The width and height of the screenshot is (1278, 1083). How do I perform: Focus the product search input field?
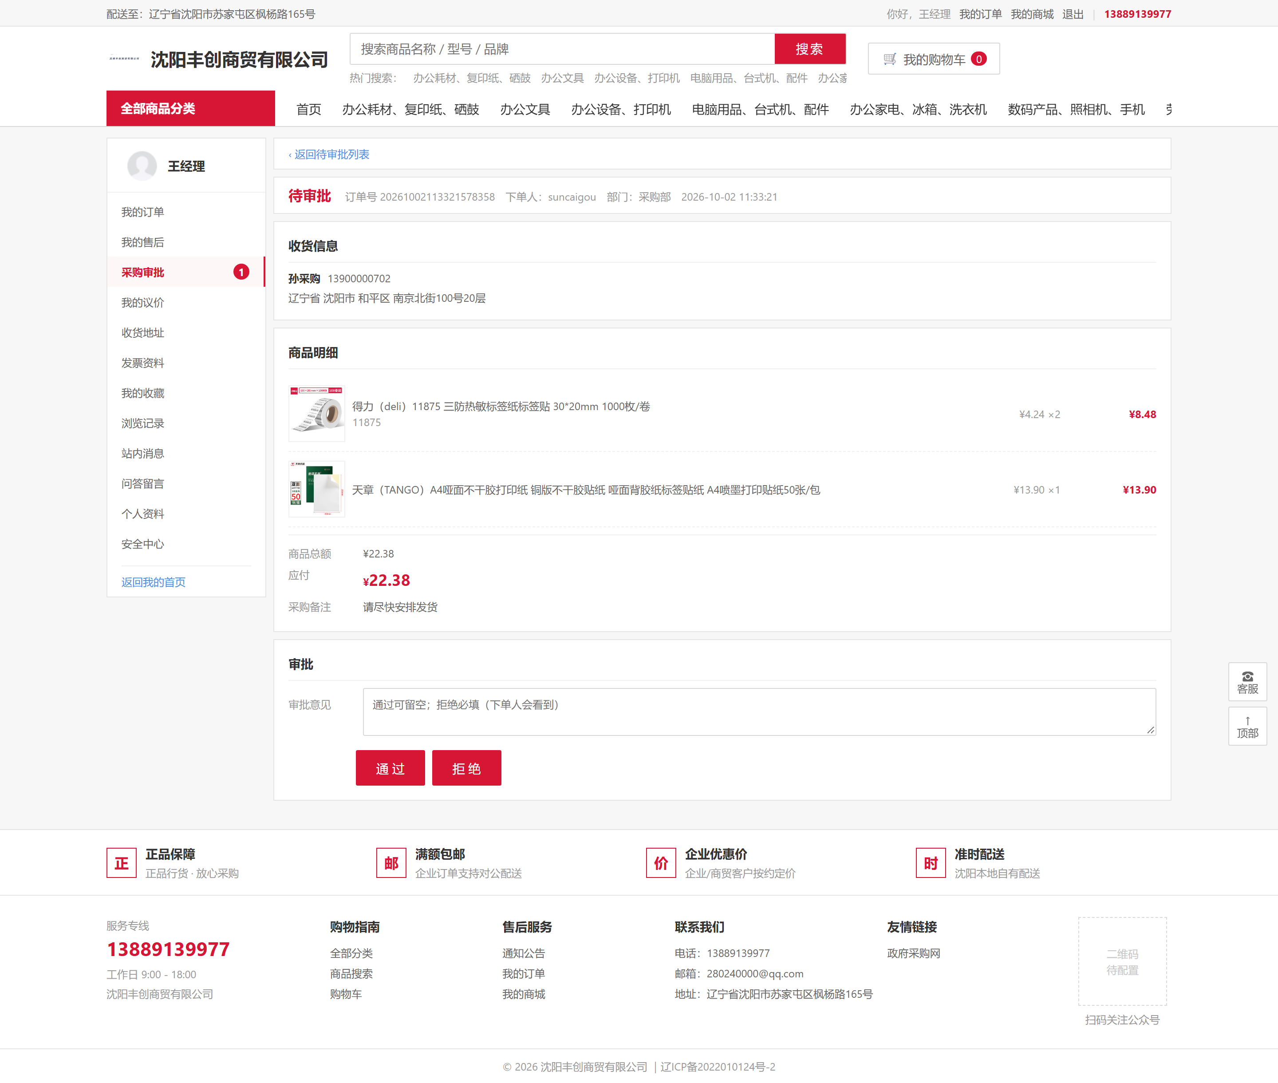pyautogui.click(x=562, y=49)
